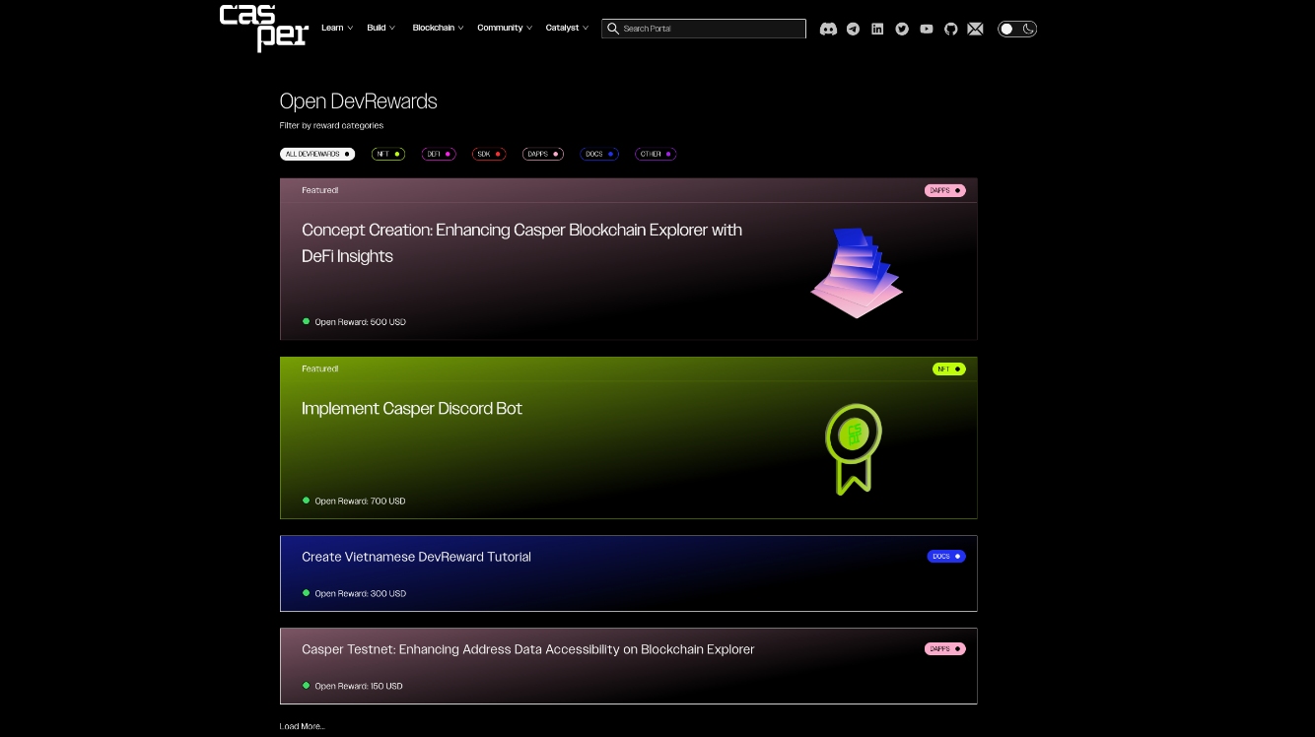Viewport: 1315px width, 737px height.
Task: Select the purple OTHER category filter
Action: (x=656, y=154)
